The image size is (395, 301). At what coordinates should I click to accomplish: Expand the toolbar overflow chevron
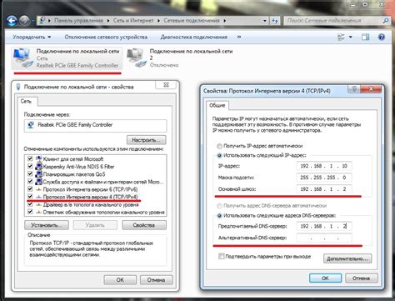point(239,37)
